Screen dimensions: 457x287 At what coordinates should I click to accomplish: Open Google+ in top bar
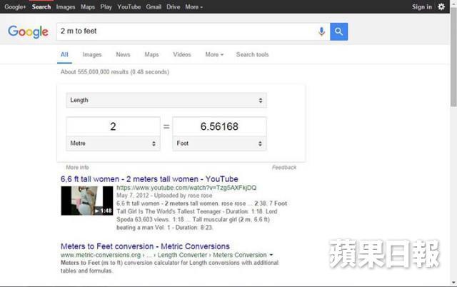[x=15, y=6]
